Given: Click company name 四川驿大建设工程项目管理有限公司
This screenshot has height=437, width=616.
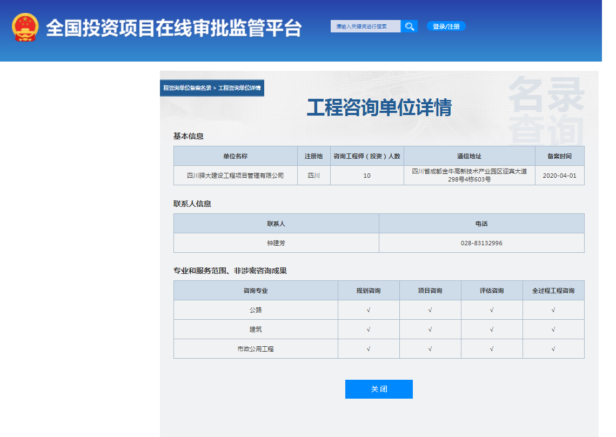Looking at the screenshot, I should click(237, 175).
